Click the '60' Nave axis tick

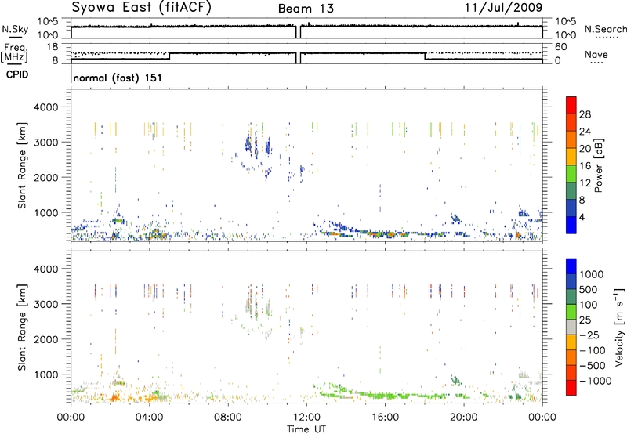560,47
